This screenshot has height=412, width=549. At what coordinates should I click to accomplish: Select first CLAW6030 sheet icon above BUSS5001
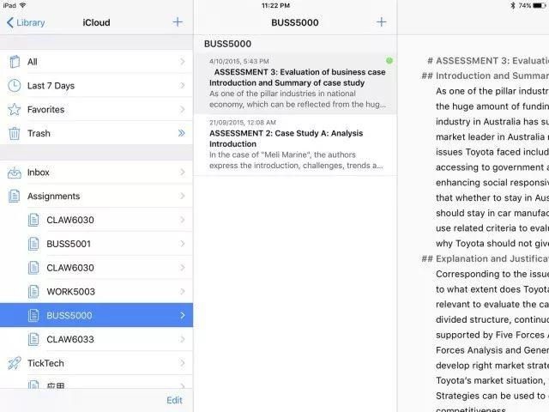click(33, 220)
